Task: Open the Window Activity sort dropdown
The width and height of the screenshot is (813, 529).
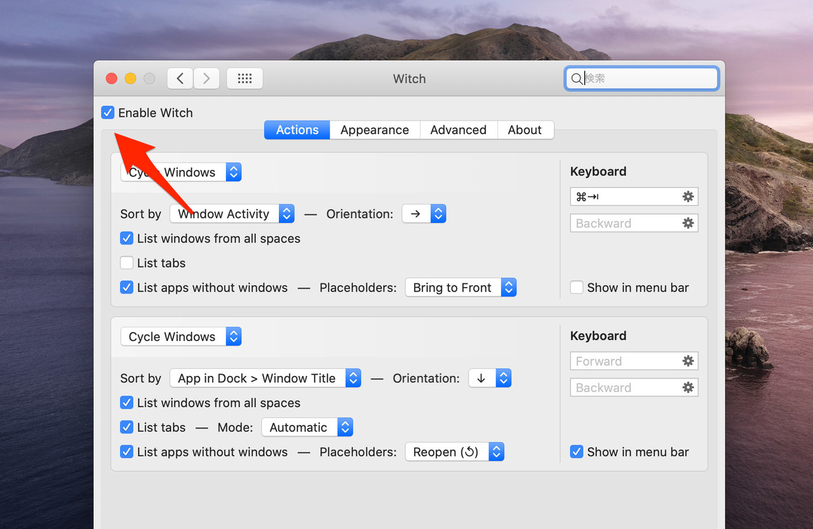Action: (232, 214)
